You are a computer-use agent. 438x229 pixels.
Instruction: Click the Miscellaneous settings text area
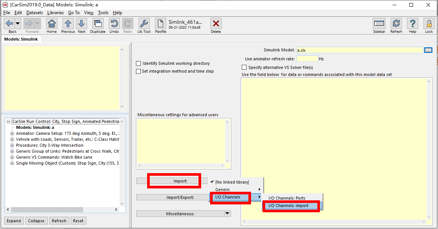click(x=180, y=141)
